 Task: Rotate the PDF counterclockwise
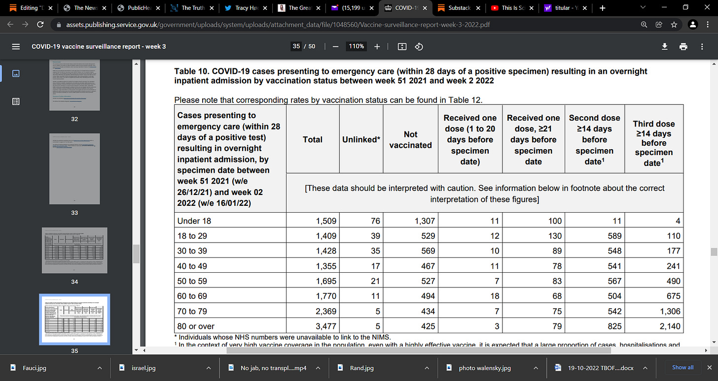pos(419,46)
